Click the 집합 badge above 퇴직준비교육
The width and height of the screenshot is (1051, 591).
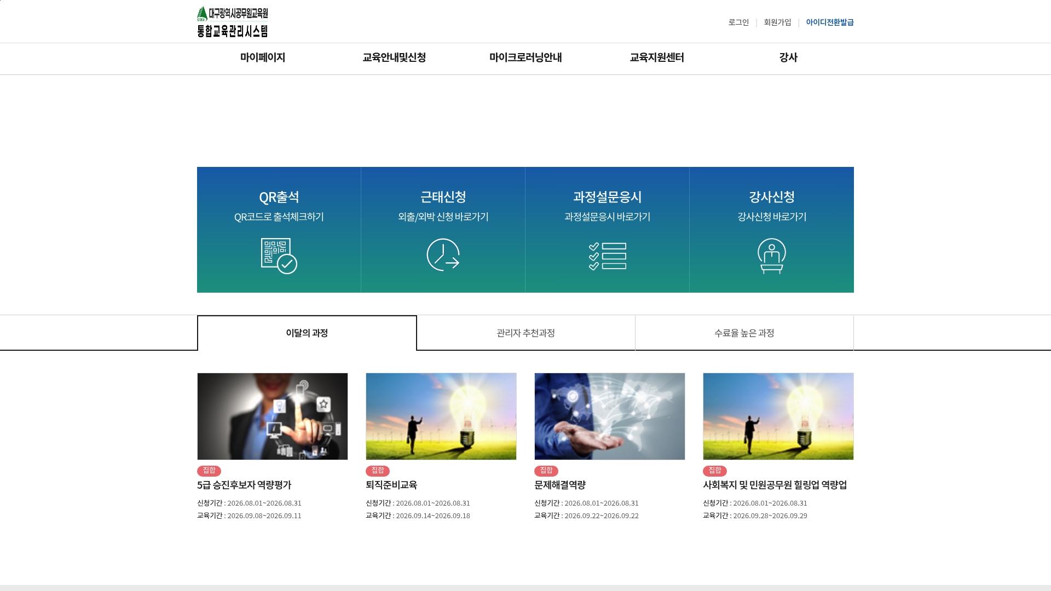(378, 471)
